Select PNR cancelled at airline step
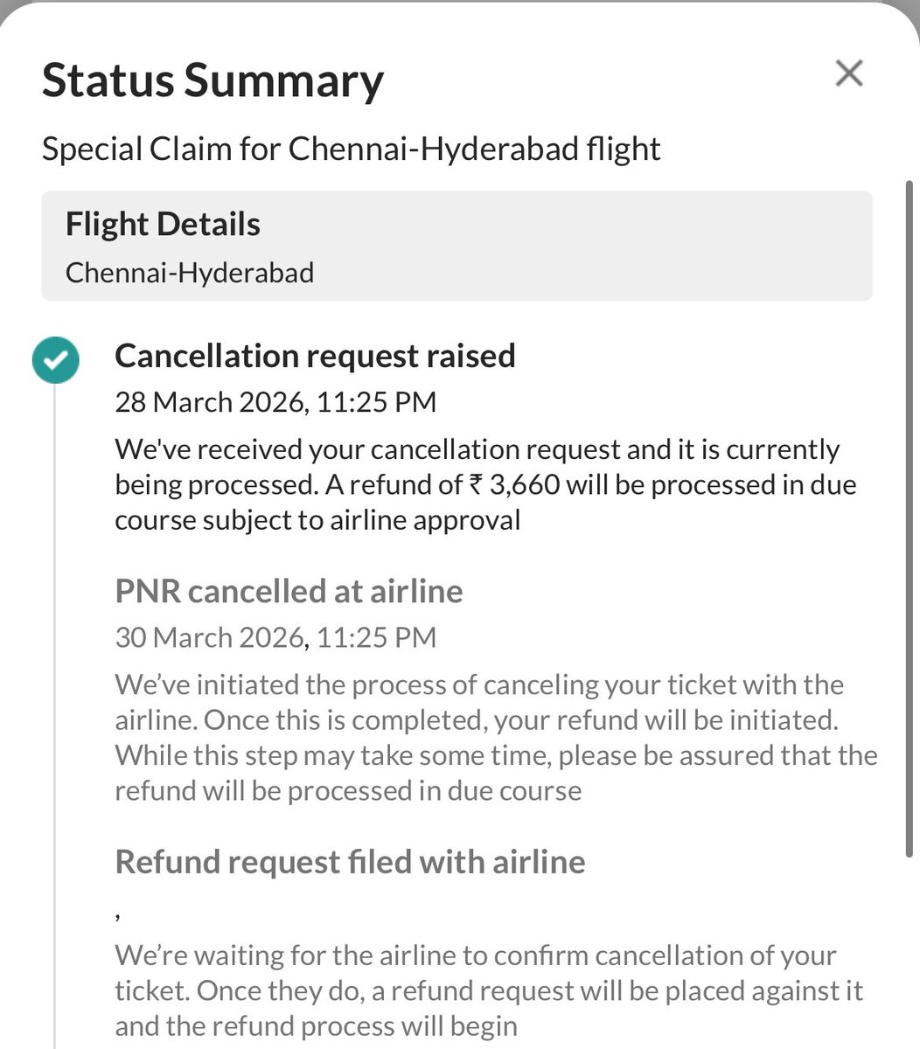The image size is (920, 1049). (x=289, y=591)
